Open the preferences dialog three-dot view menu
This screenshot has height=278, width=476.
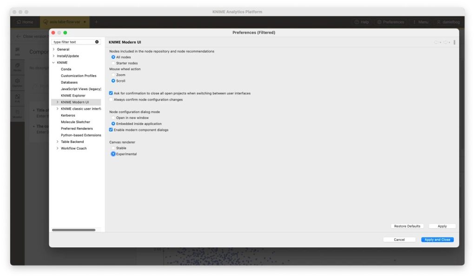point(455,42)
